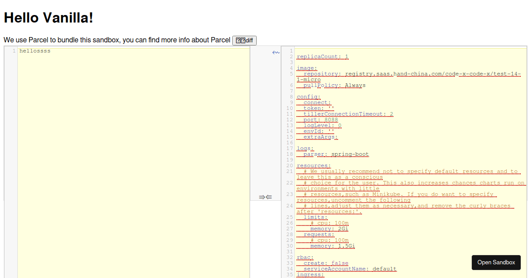Click the left-pointing merge-all arrow
The width and height of the screenshot is (531, 278).
pyautogui.click(x=269, y=197)
